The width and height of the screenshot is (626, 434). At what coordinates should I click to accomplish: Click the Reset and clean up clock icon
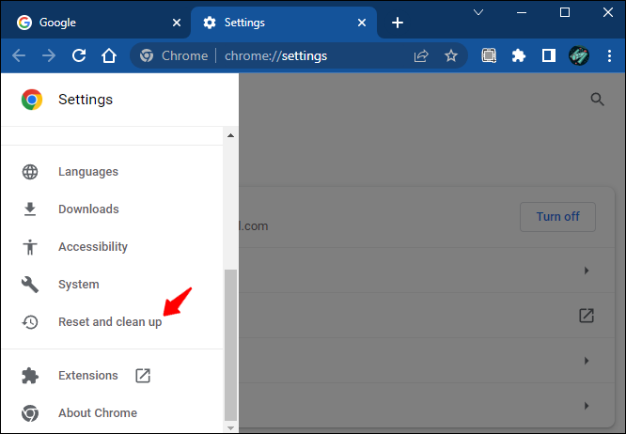pos(30,322)
